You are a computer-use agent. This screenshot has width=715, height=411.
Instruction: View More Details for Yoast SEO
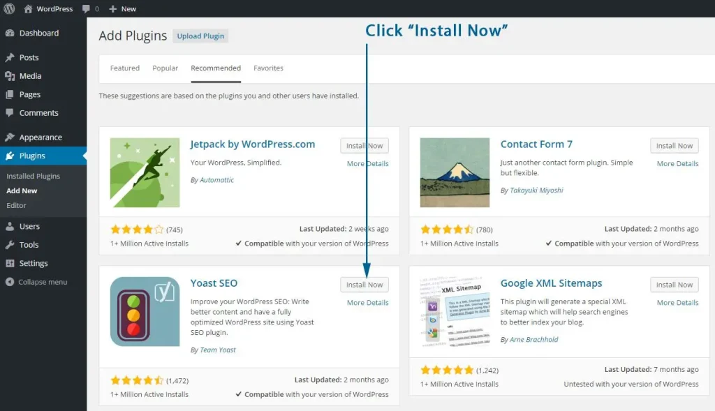(x=368, y=303)
